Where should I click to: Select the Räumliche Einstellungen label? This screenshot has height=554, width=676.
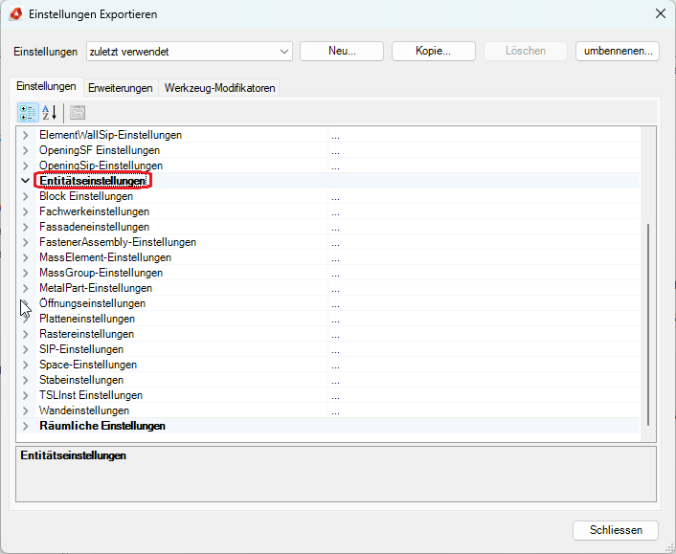pyautogui.click(x=102, y=426)
